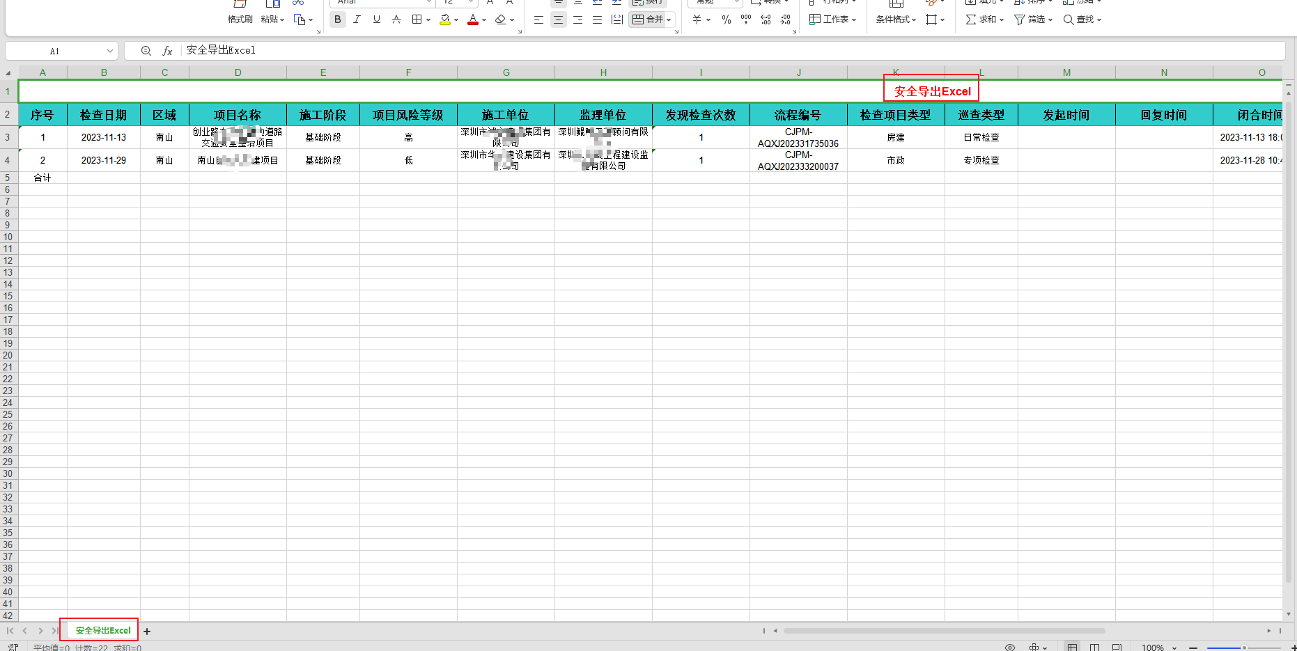This screenshot has width=1297, height=651.
Task: Open the 合并 merge dropdown arrow
Action: pos(669,19)
